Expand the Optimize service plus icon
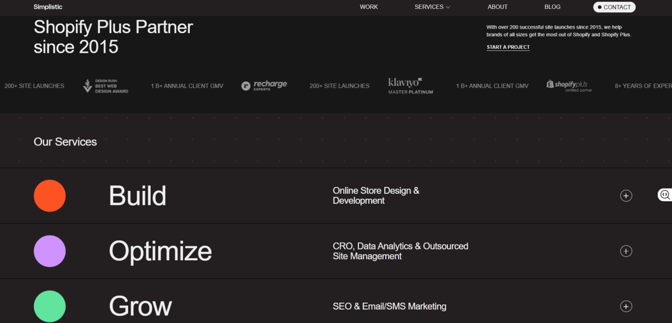672x323 pixels. click(626, 251)
